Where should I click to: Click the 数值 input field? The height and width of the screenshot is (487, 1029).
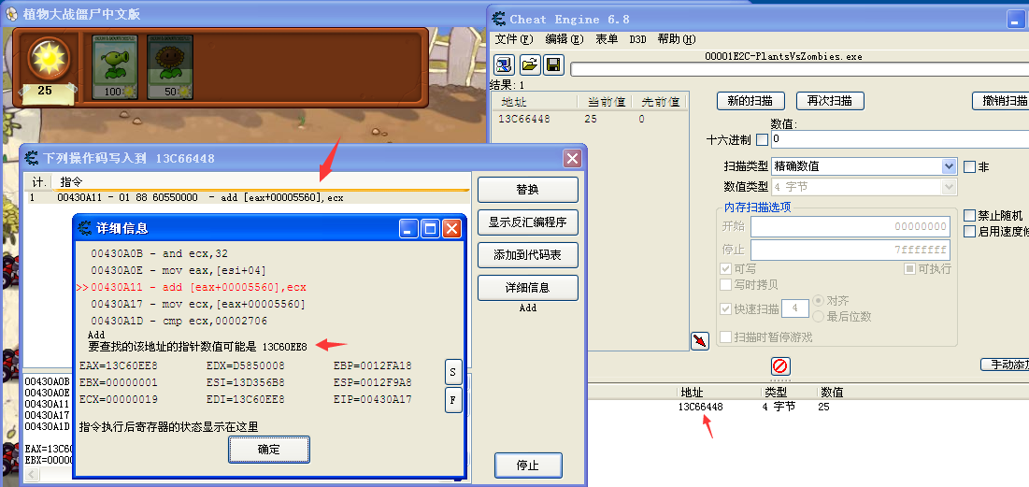tap(900, 139)
